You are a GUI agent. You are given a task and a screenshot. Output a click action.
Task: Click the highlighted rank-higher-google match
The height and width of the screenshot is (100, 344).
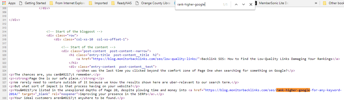point(293,90)
